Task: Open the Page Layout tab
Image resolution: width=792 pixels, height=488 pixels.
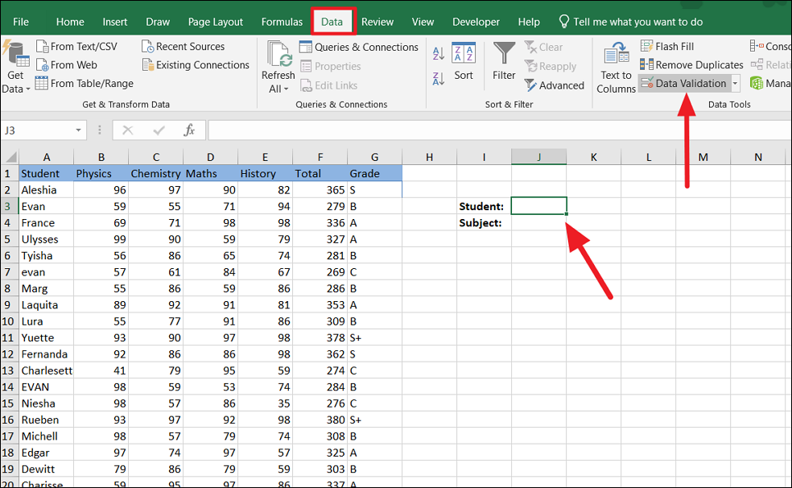Action: point(215,22)
